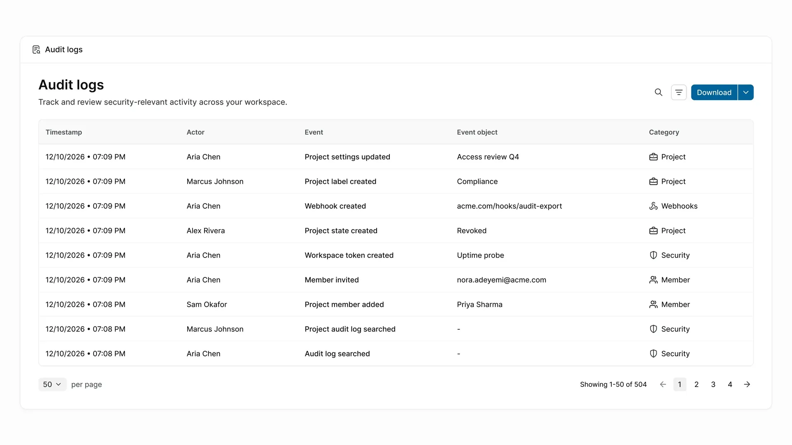Sort by the Timestamp column header

click(64, 132)
